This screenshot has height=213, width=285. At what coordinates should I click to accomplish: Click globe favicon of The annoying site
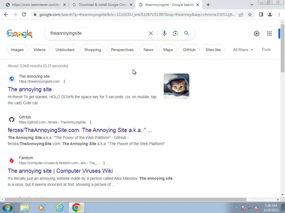tap(12, 79)
